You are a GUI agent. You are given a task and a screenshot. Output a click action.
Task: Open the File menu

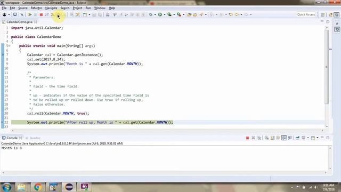coord(4,8)
